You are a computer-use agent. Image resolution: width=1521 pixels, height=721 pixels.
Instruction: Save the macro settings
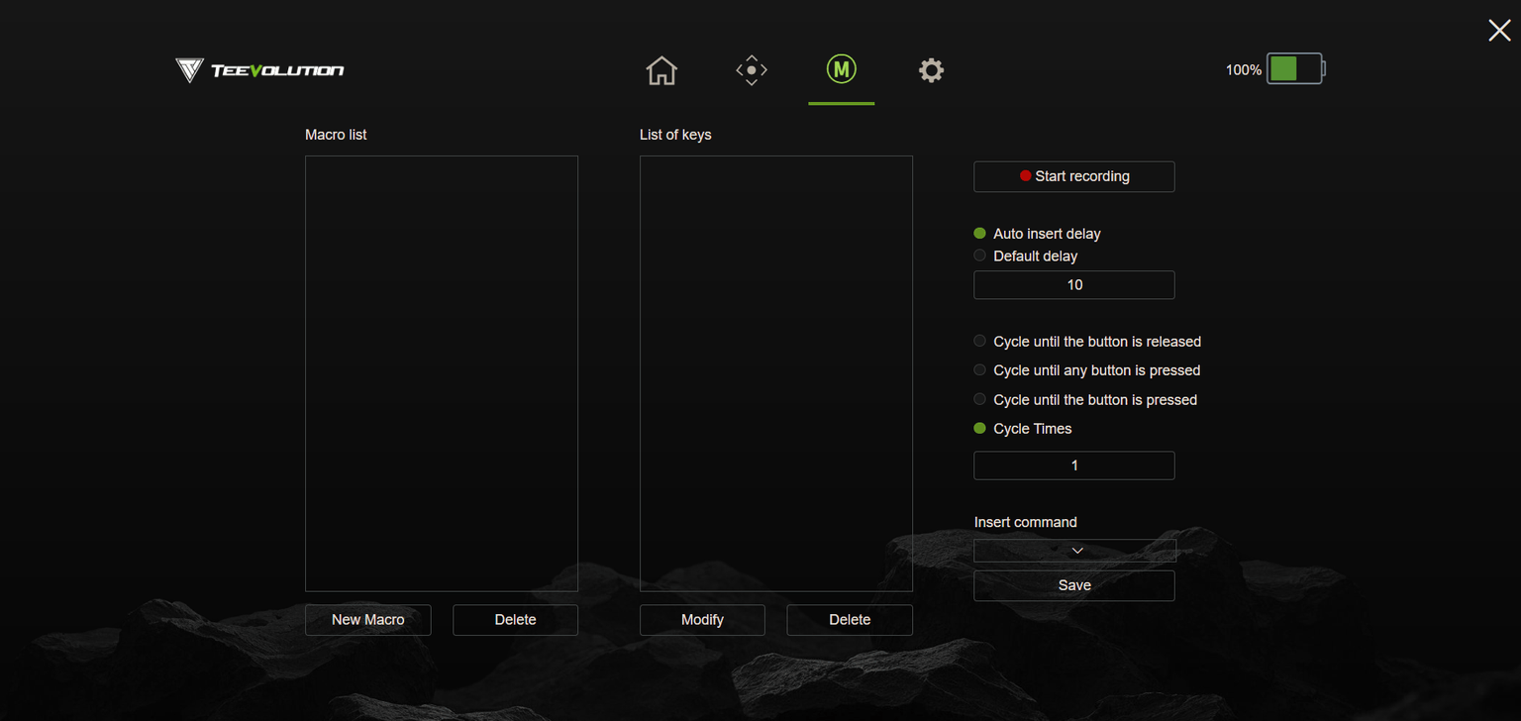pos(1074,585)
